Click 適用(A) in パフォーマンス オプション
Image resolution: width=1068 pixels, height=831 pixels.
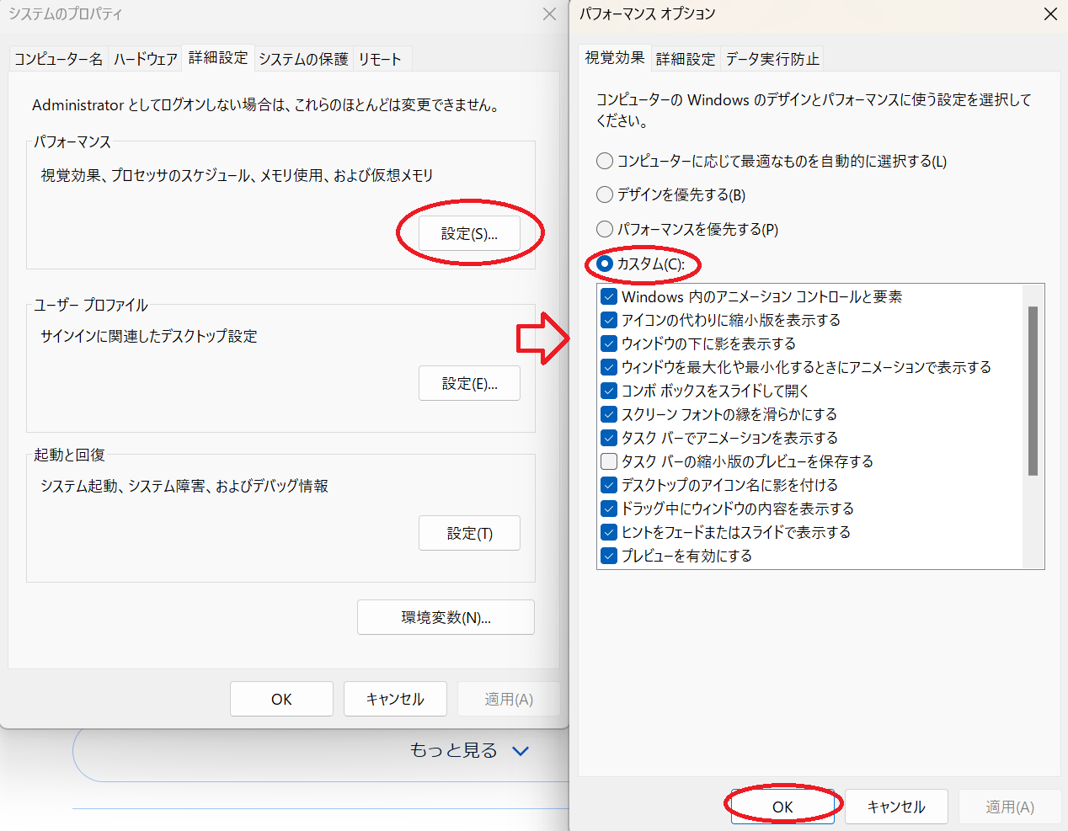(x=1010, y=807)
